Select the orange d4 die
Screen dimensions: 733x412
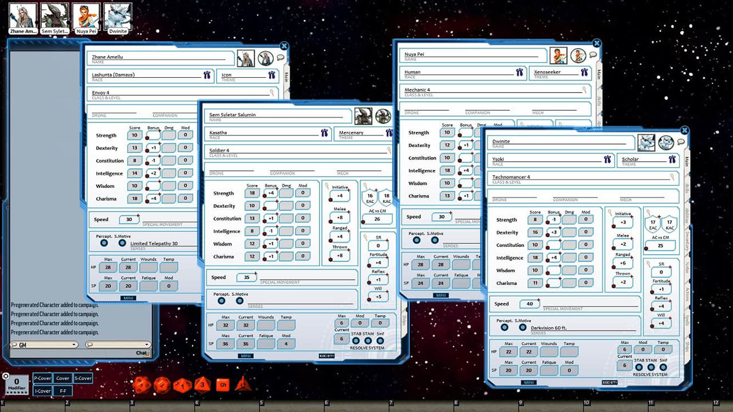point(242,385)
